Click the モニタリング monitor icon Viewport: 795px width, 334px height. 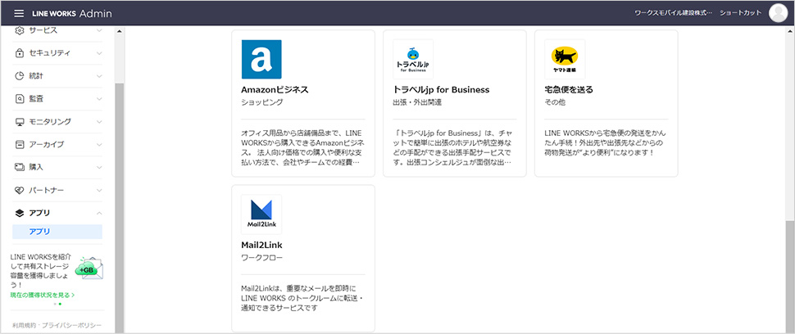point(20,121)
